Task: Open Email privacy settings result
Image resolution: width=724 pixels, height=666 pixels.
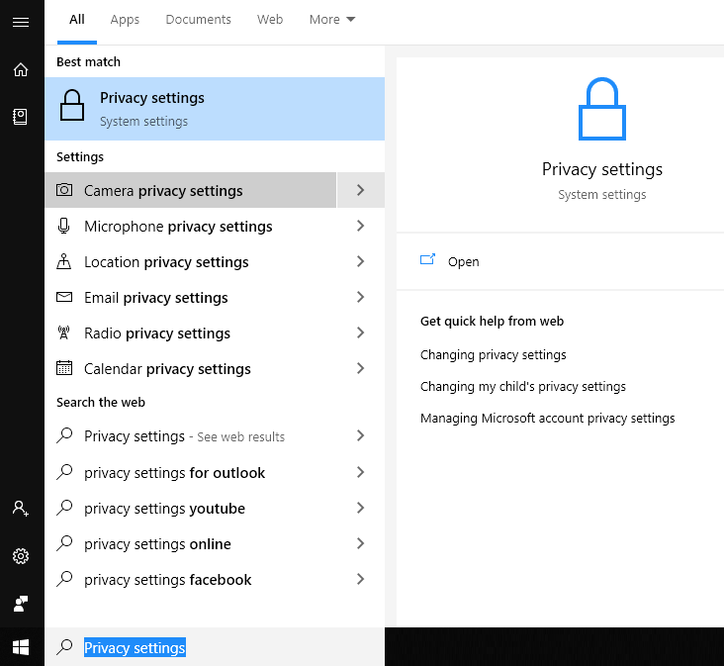Action: pyautogui.click(x=191, y=297)
